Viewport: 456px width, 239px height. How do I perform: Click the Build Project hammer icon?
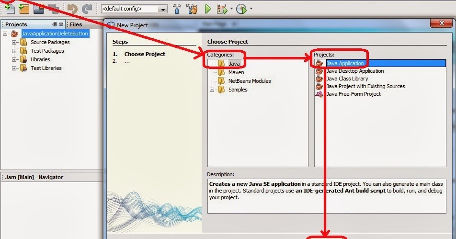[x=177, y=9]
